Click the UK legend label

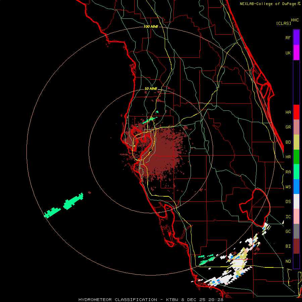(x=288, y=53)
